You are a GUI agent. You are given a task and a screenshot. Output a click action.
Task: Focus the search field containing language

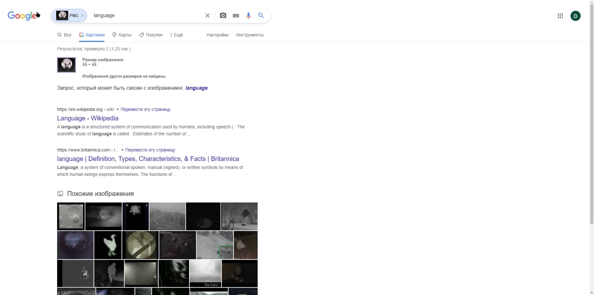click(x=147, y=15)
